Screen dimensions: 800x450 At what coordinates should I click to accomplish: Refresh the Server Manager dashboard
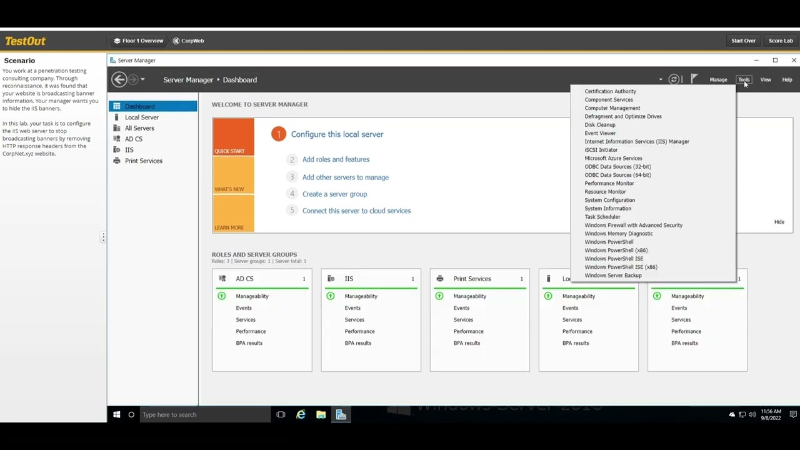point(674,79)
